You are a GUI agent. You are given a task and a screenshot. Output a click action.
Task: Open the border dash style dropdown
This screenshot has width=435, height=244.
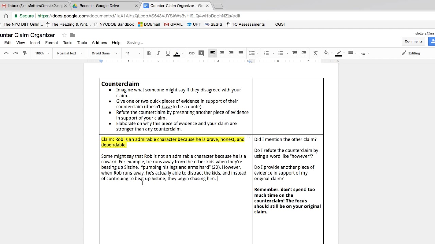(x=364, y=53)
